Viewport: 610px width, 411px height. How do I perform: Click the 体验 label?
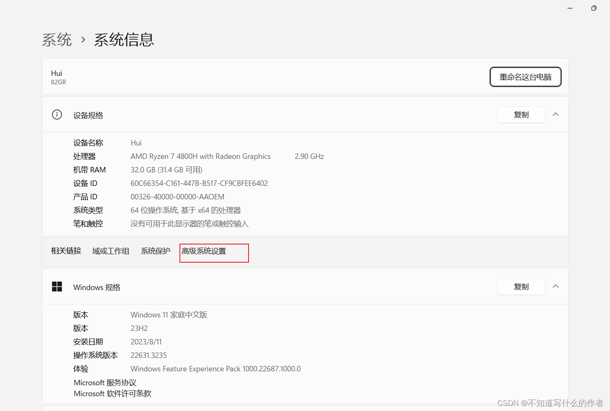(81, 369)
